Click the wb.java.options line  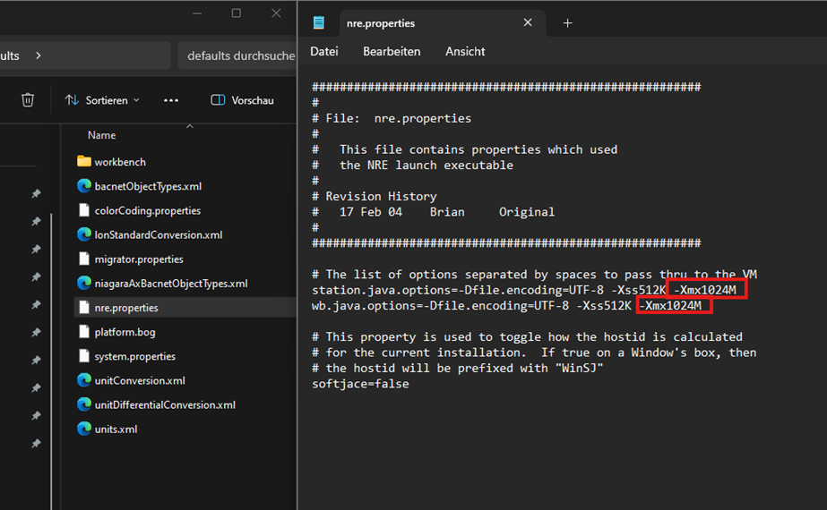pyautogui.click(x=506, y=306)
